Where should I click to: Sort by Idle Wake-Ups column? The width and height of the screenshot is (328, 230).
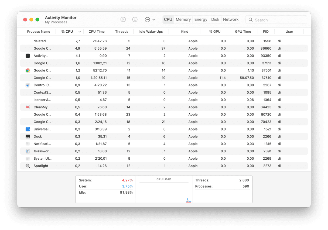point(151,32)
